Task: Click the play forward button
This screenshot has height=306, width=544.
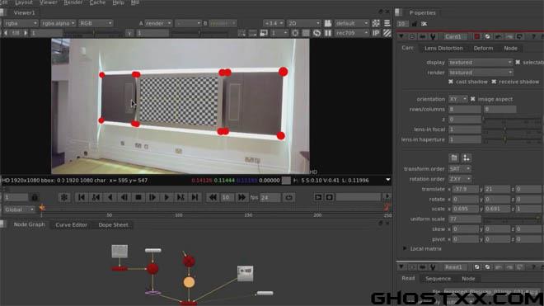Action: coord(166,197)
